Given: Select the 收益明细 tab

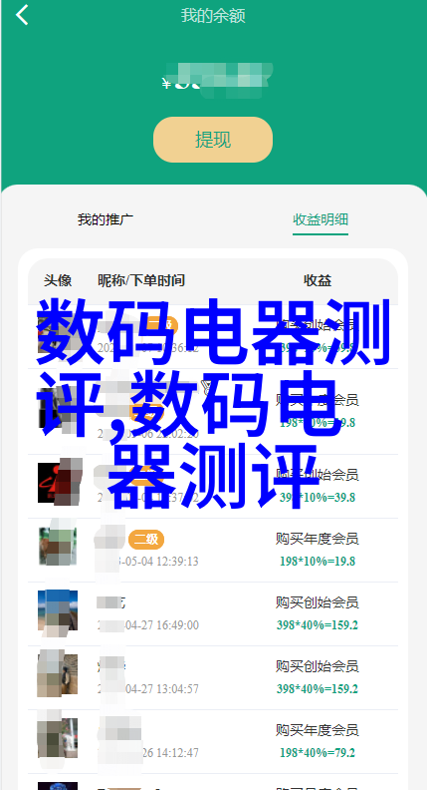Looking at the screenshot, I should click(x=320, y=219).
